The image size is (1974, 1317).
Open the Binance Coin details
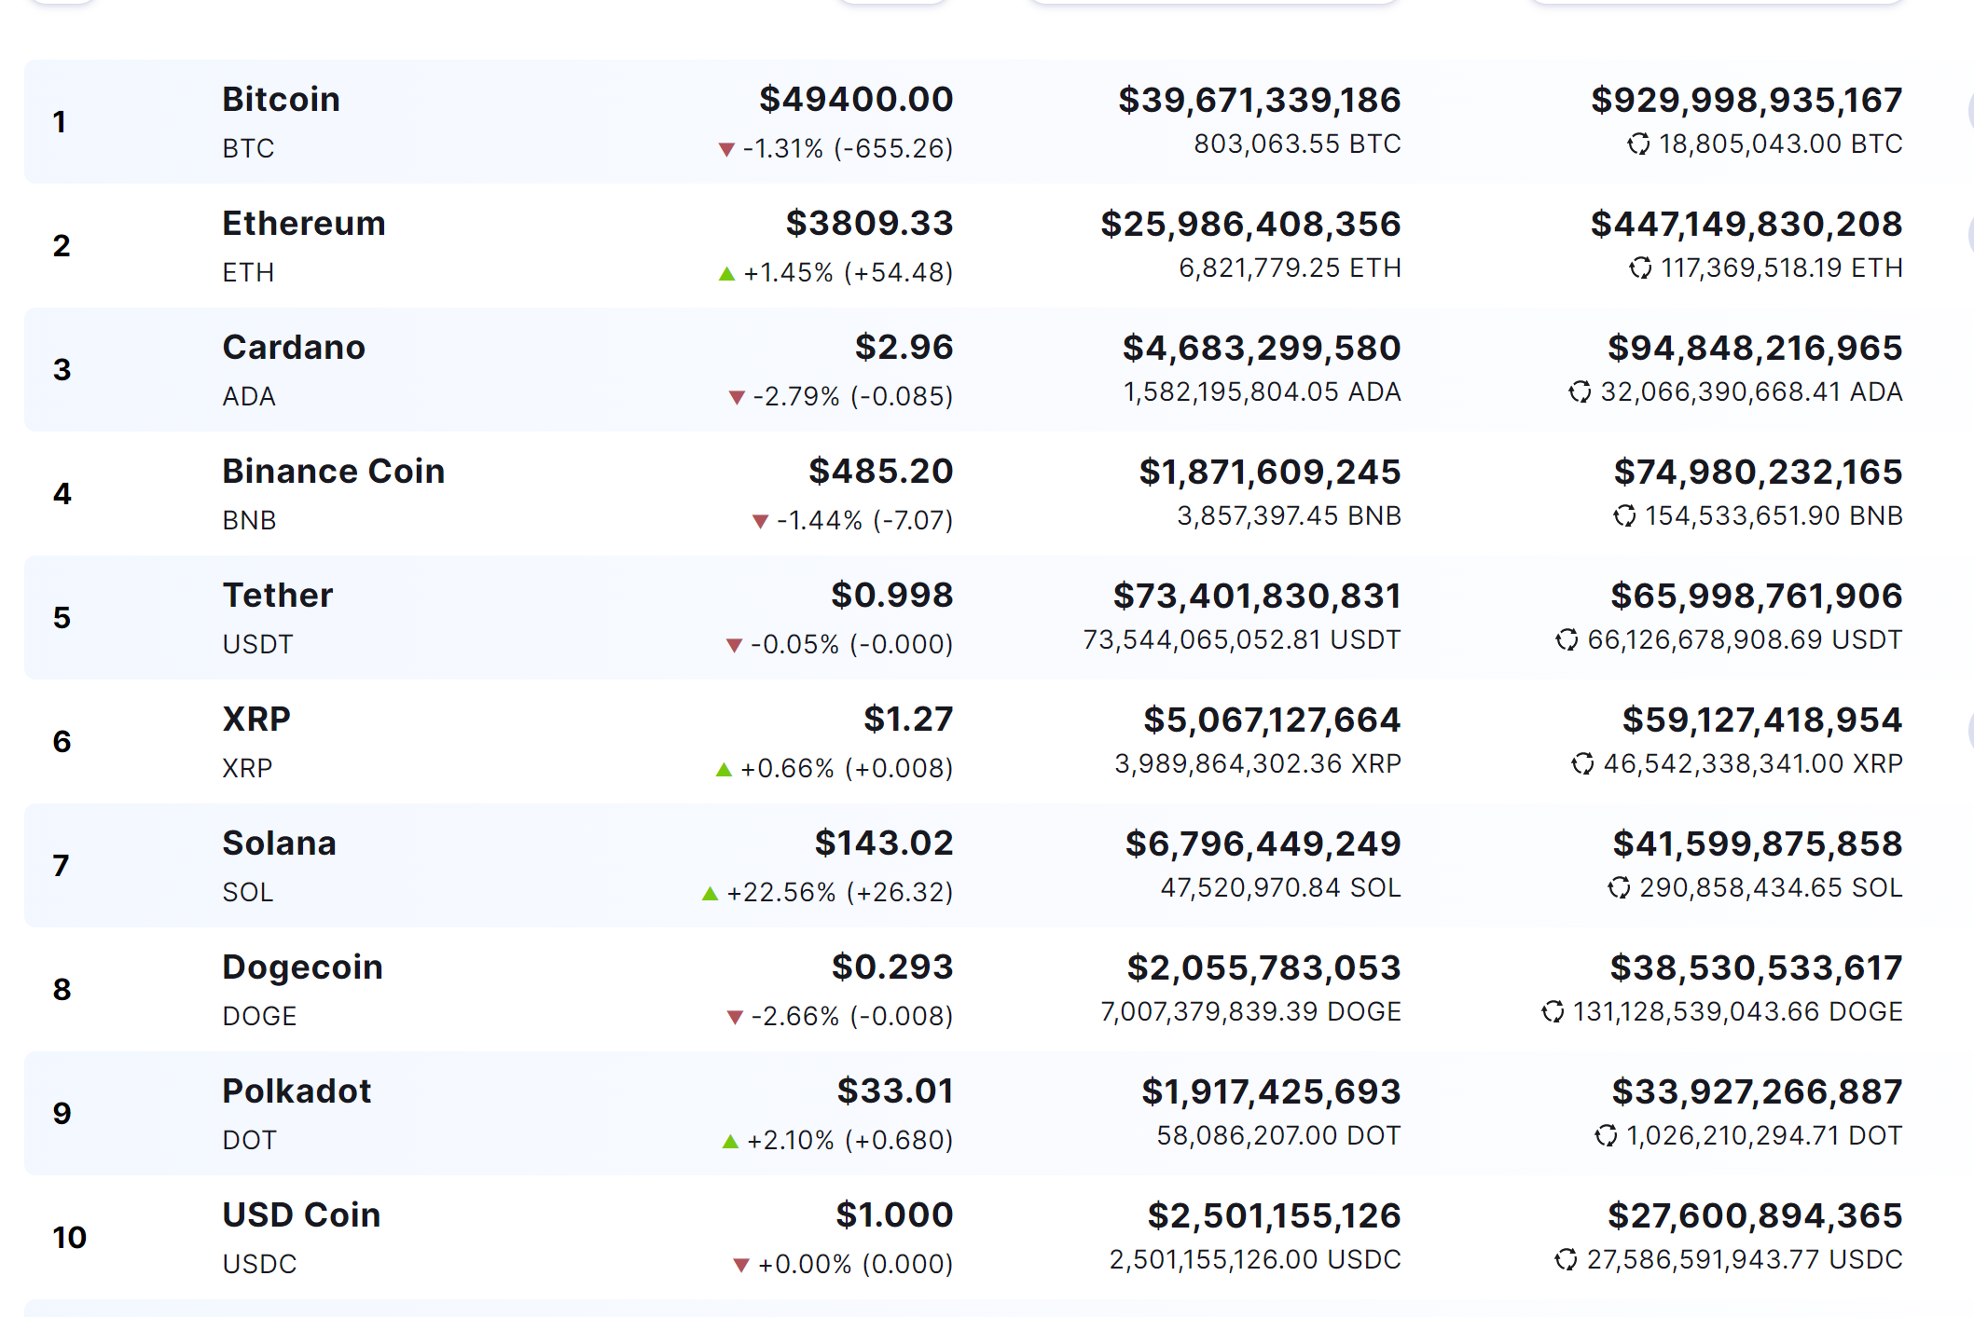coord(334,472)
